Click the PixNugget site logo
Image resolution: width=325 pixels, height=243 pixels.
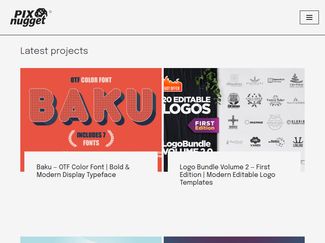coord(29,17)
